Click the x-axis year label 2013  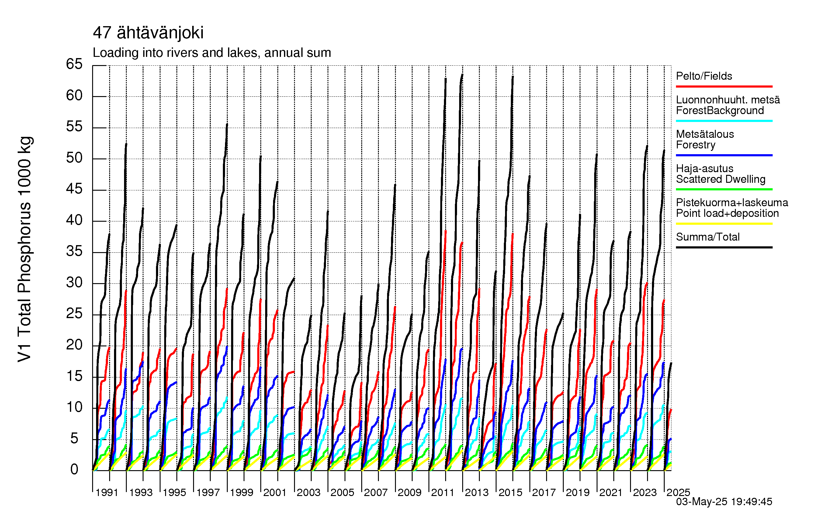477,492
